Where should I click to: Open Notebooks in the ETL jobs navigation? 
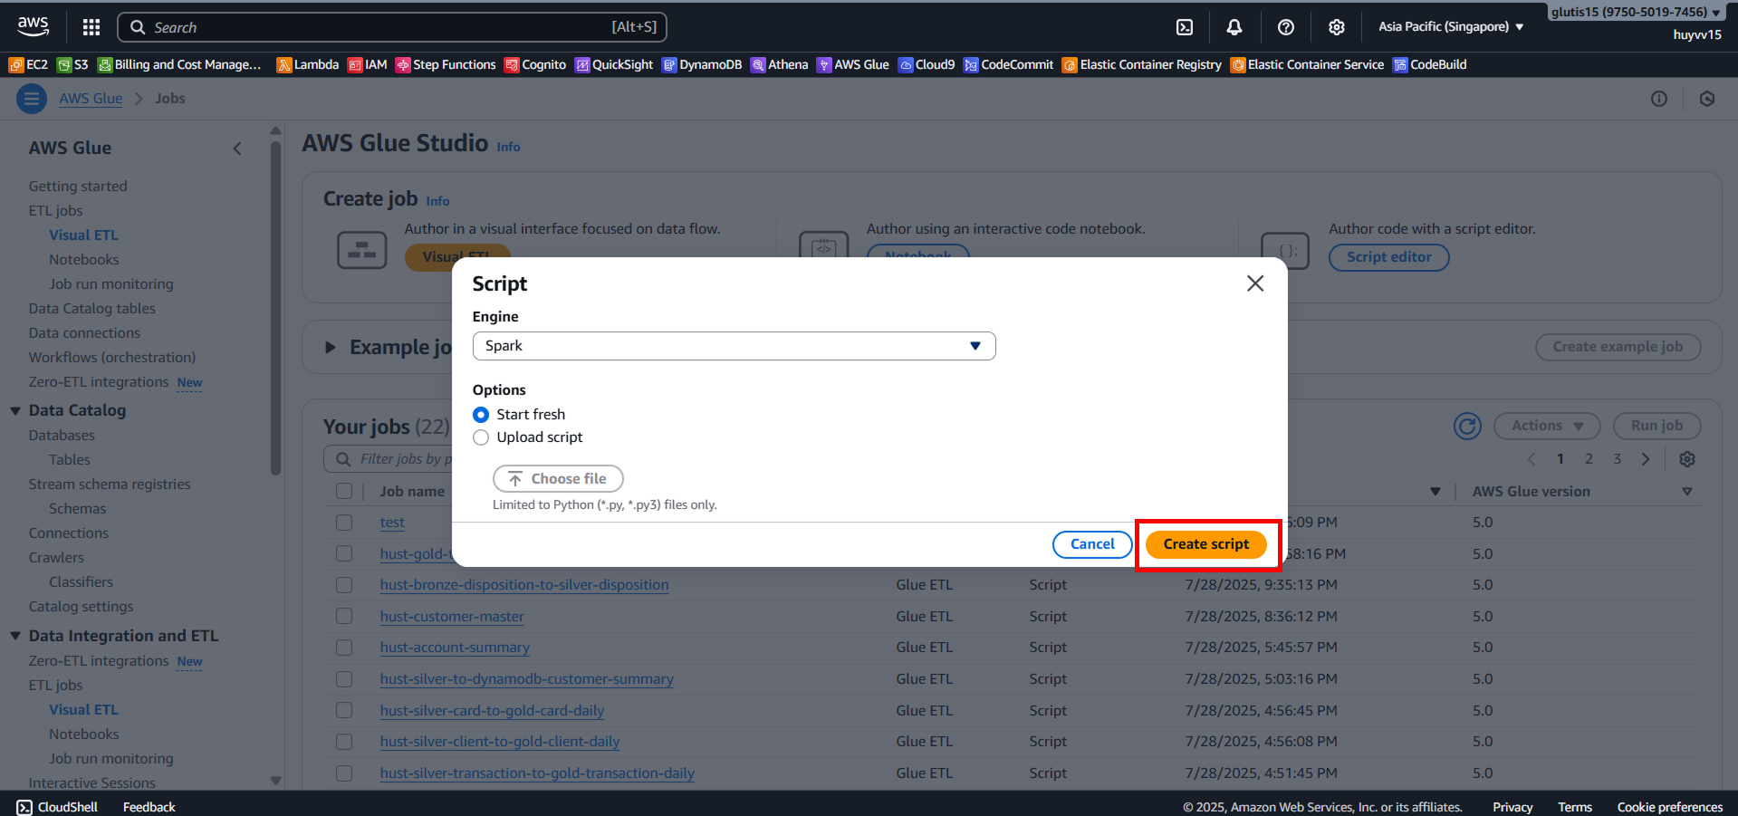[x=83, y=260]
